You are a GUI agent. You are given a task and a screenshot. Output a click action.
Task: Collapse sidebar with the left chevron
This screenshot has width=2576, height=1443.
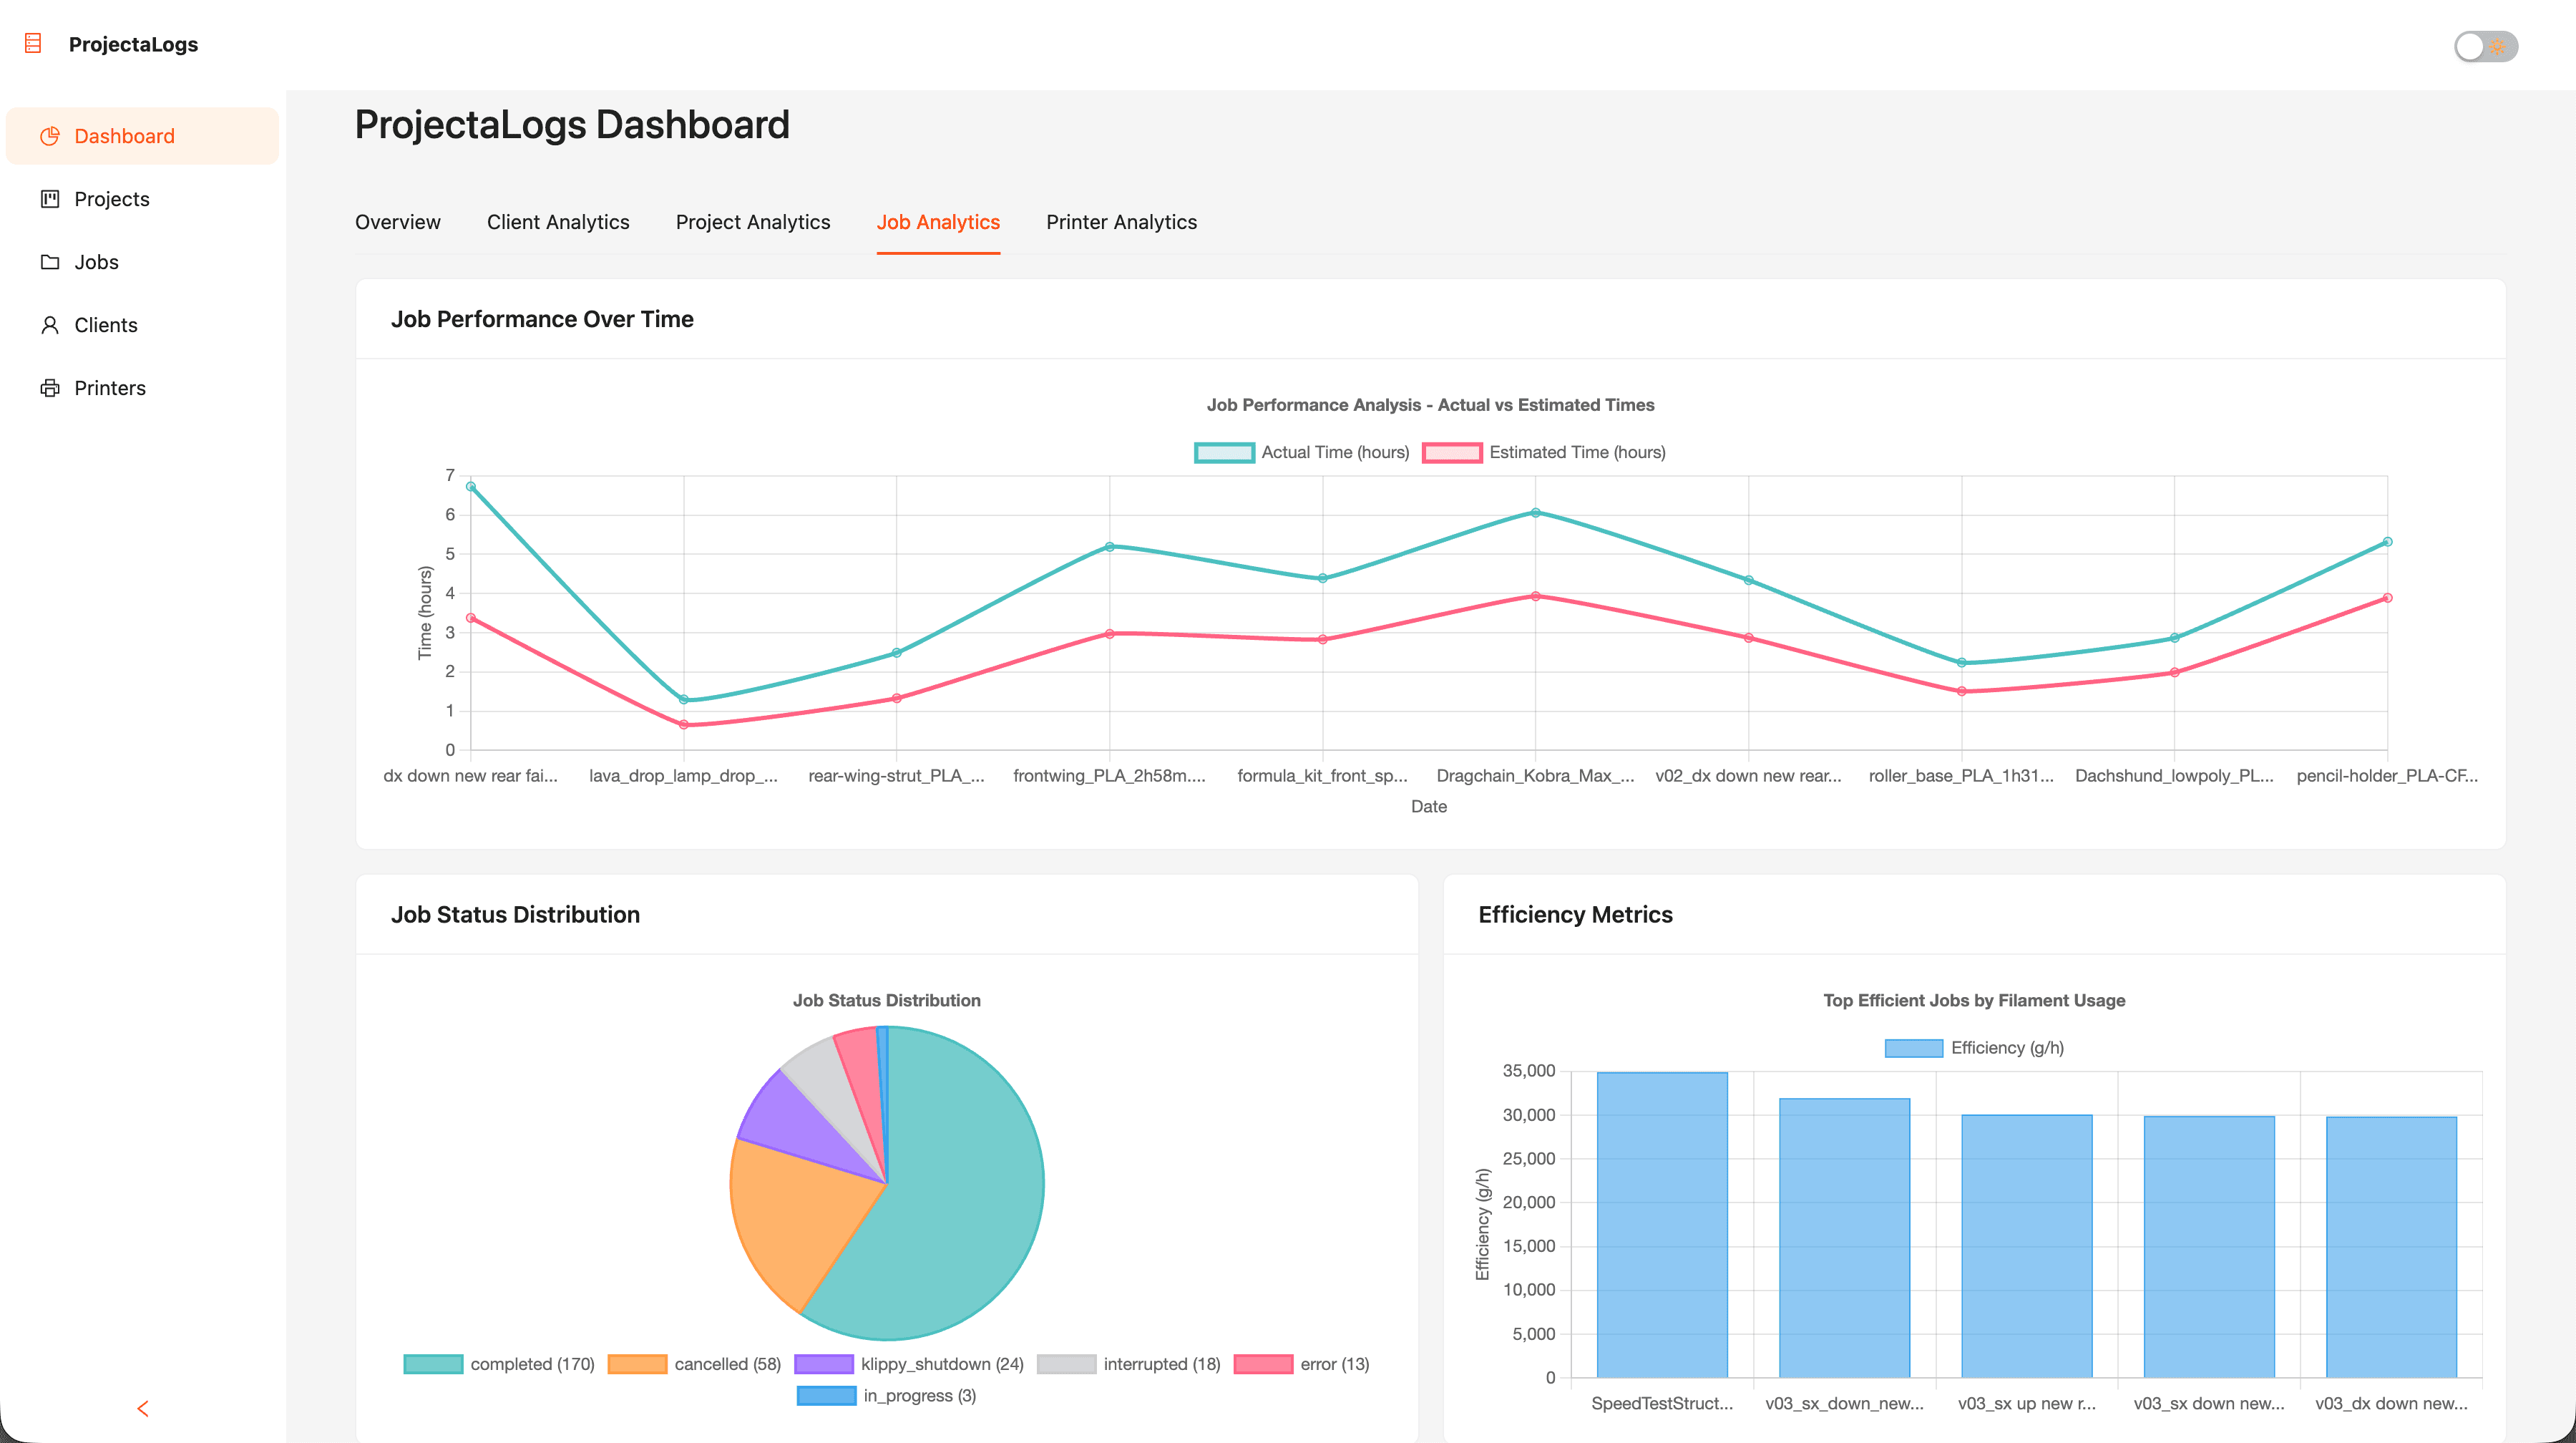click(x=142, y=1408)
